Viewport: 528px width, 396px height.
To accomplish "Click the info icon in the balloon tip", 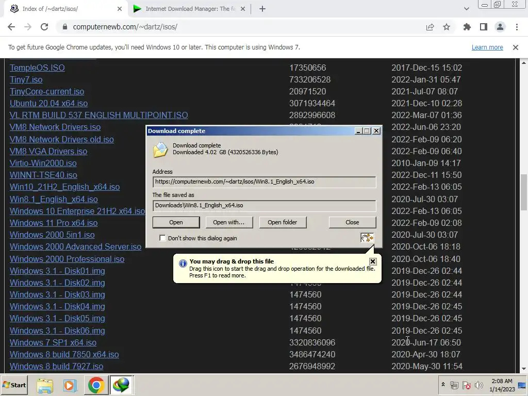I will tap(183, 263).
